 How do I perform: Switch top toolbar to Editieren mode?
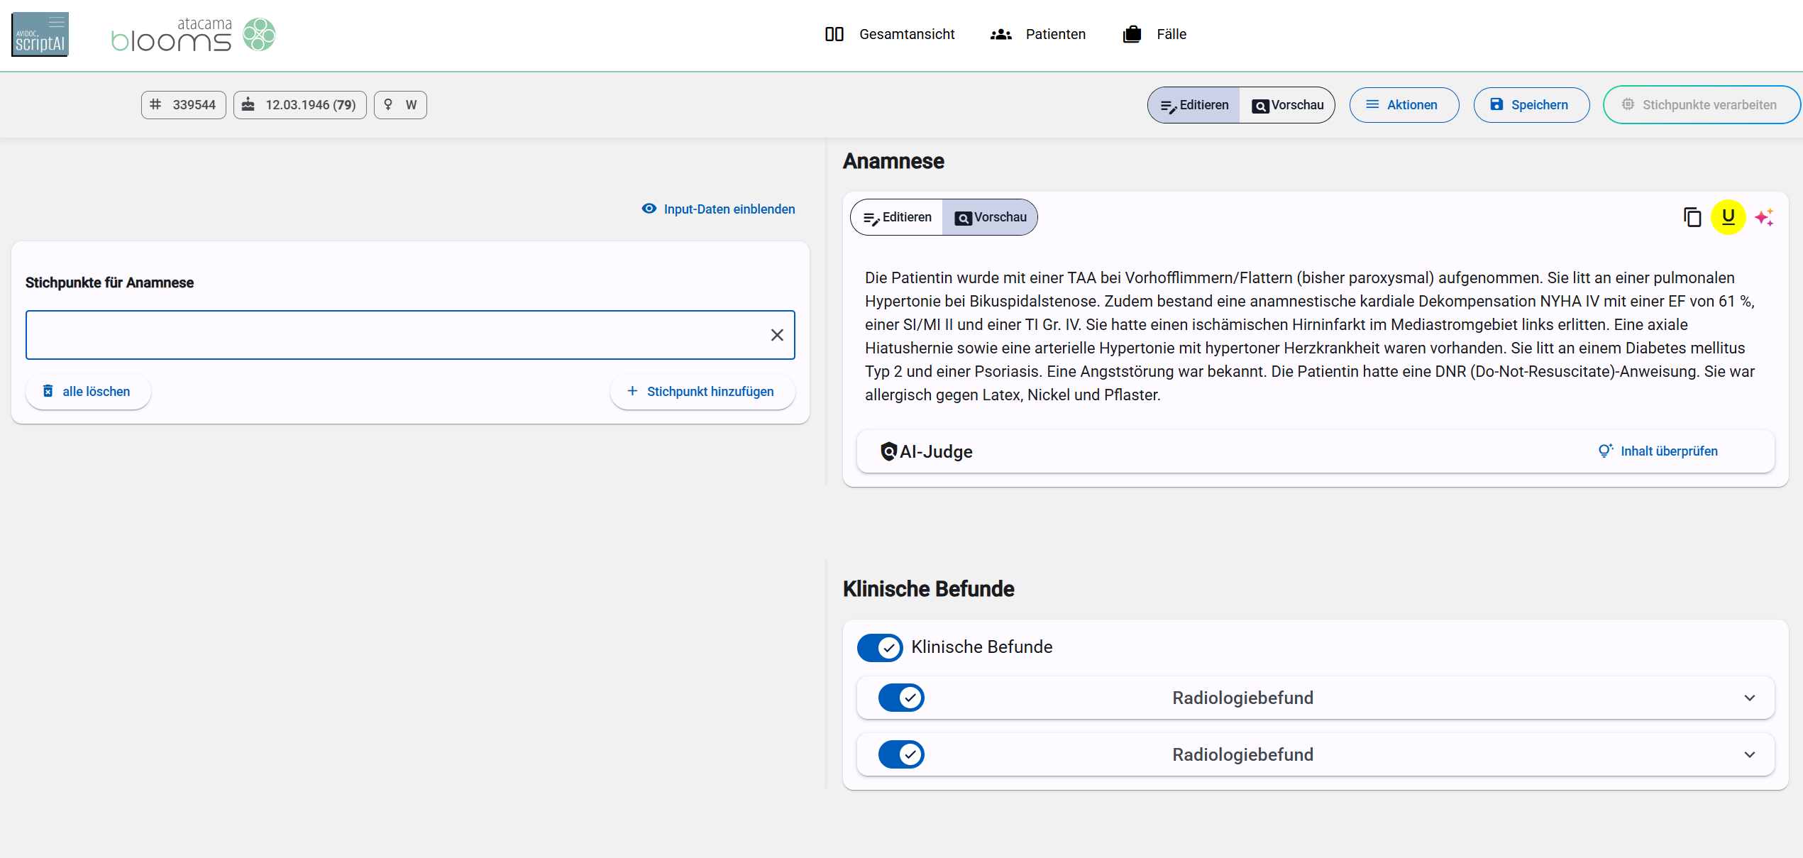tap(1194, 105)
